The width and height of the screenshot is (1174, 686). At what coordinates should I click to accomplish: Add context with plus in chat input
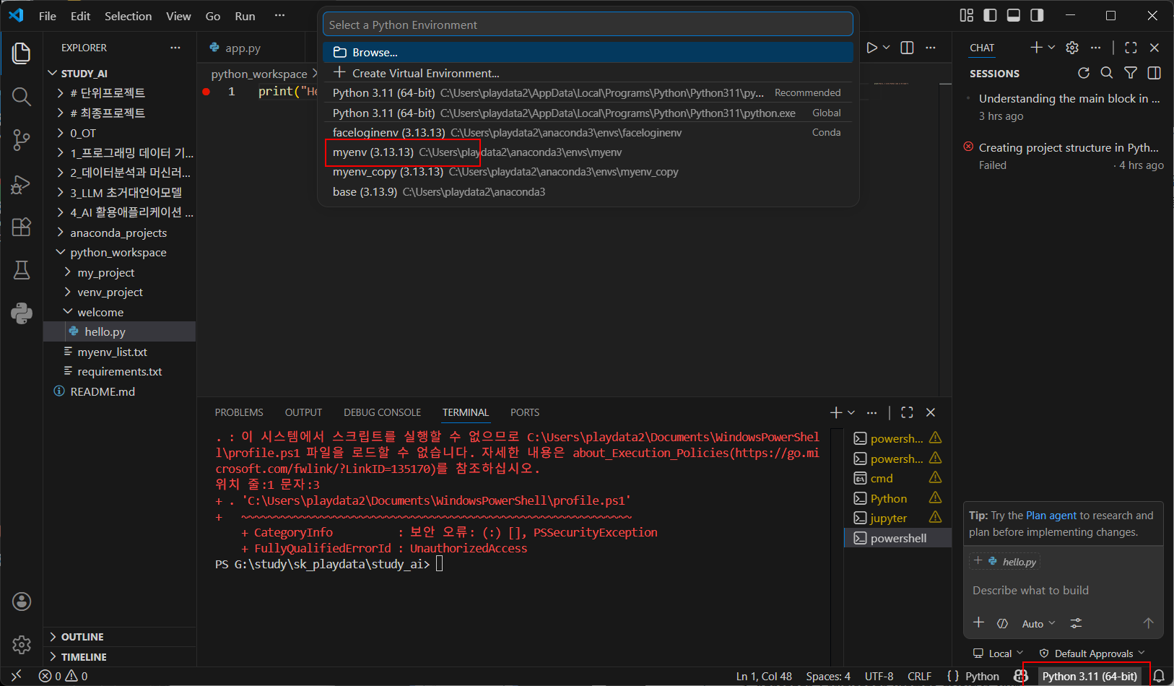point(979,622)
